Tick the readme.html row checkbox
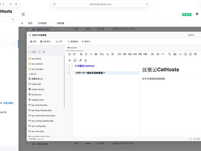Image resolution: width=201 pixels, height=151 pixels. pyautogui.click(x=27, y=29)
